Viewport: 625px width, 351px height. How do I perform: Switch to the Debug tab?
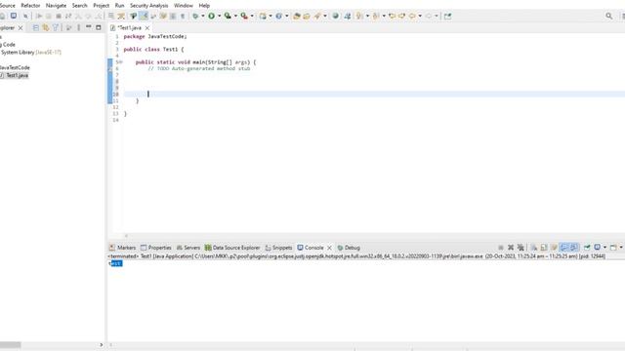pyautogui.click(x=349, y=248)
